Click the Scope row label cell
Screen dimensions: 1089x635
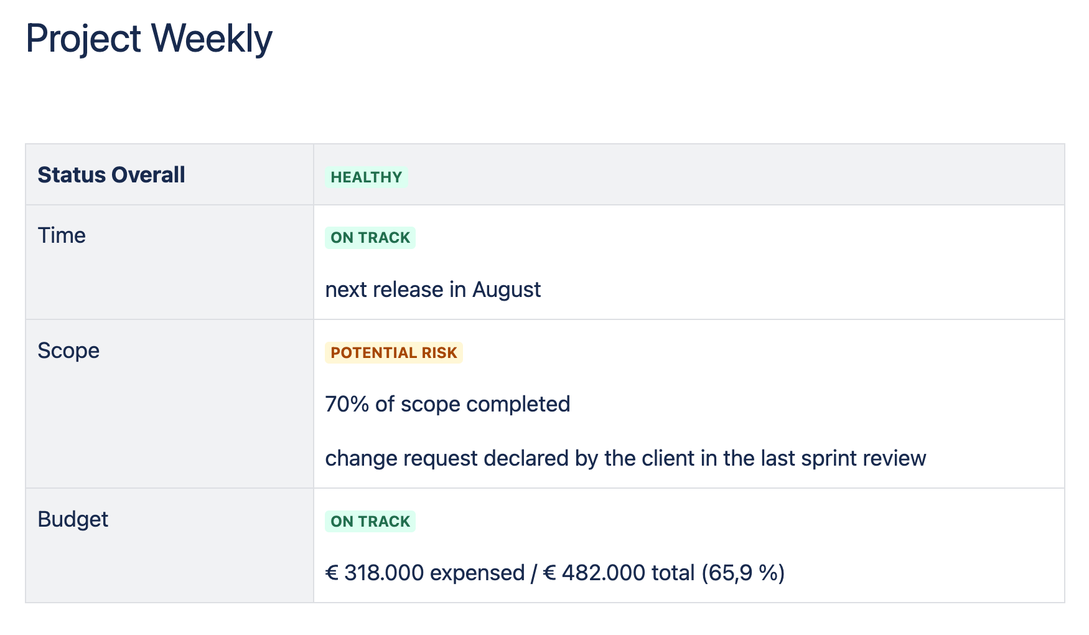pyautogui.click(x=169, y=404)
